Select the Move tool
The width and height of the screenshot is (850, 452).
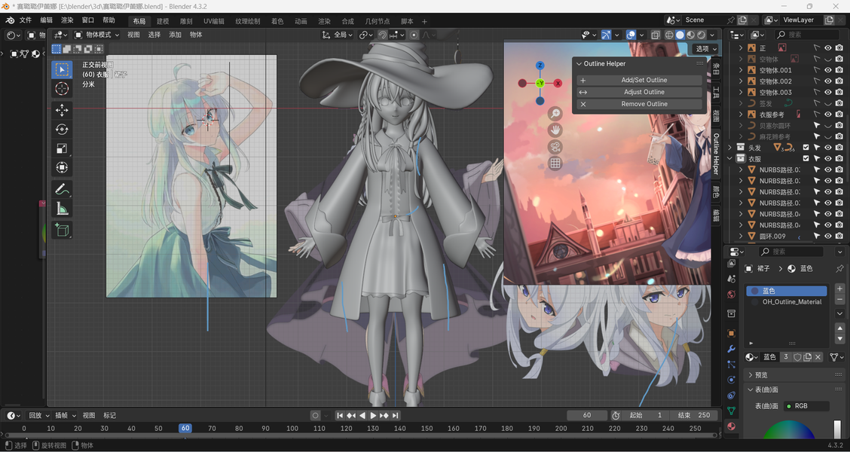click(x=62, y=110)
